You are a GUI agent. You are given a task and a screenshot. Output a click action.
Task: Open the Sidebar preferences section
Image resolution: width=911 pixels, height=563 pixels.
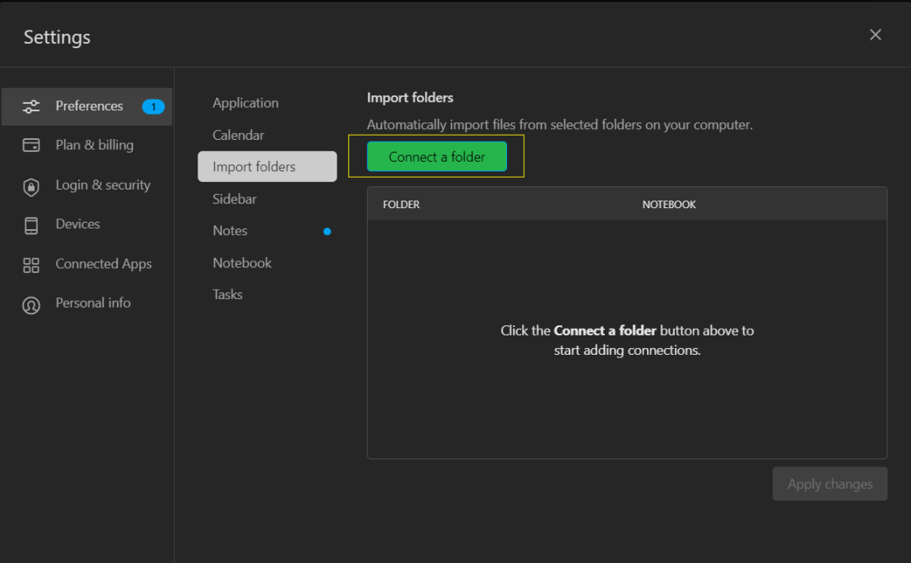(x=234, y=199)
